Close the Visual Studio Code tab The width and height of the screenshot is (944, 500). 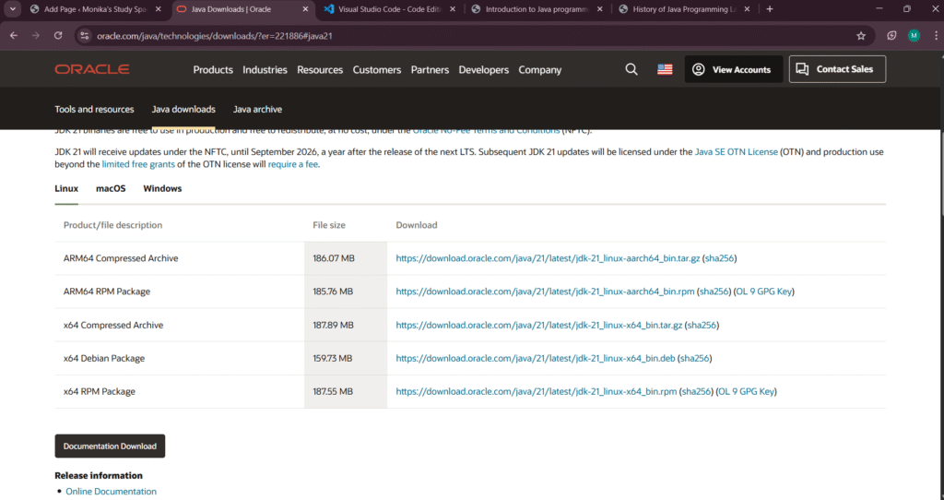point(452,9)
